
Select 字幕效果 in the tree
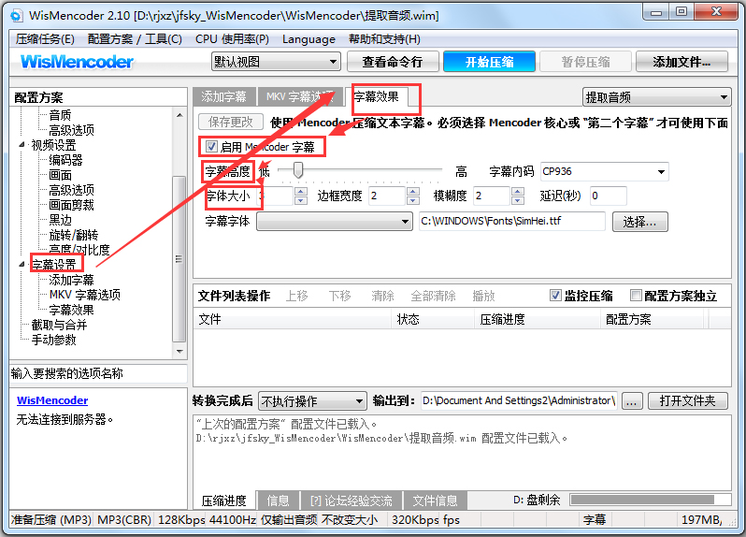pyautogui.click(x=71, y=310)
